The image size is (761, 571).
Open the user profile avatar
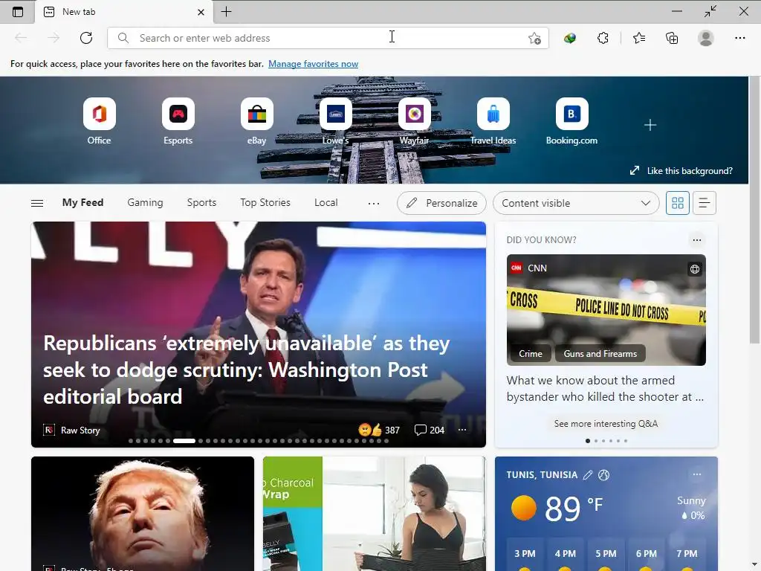click(706, 38)
